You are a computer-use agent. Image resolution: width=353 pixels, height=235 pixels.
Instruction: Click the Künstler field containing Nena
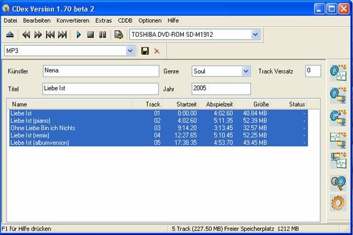pos(100,71)
